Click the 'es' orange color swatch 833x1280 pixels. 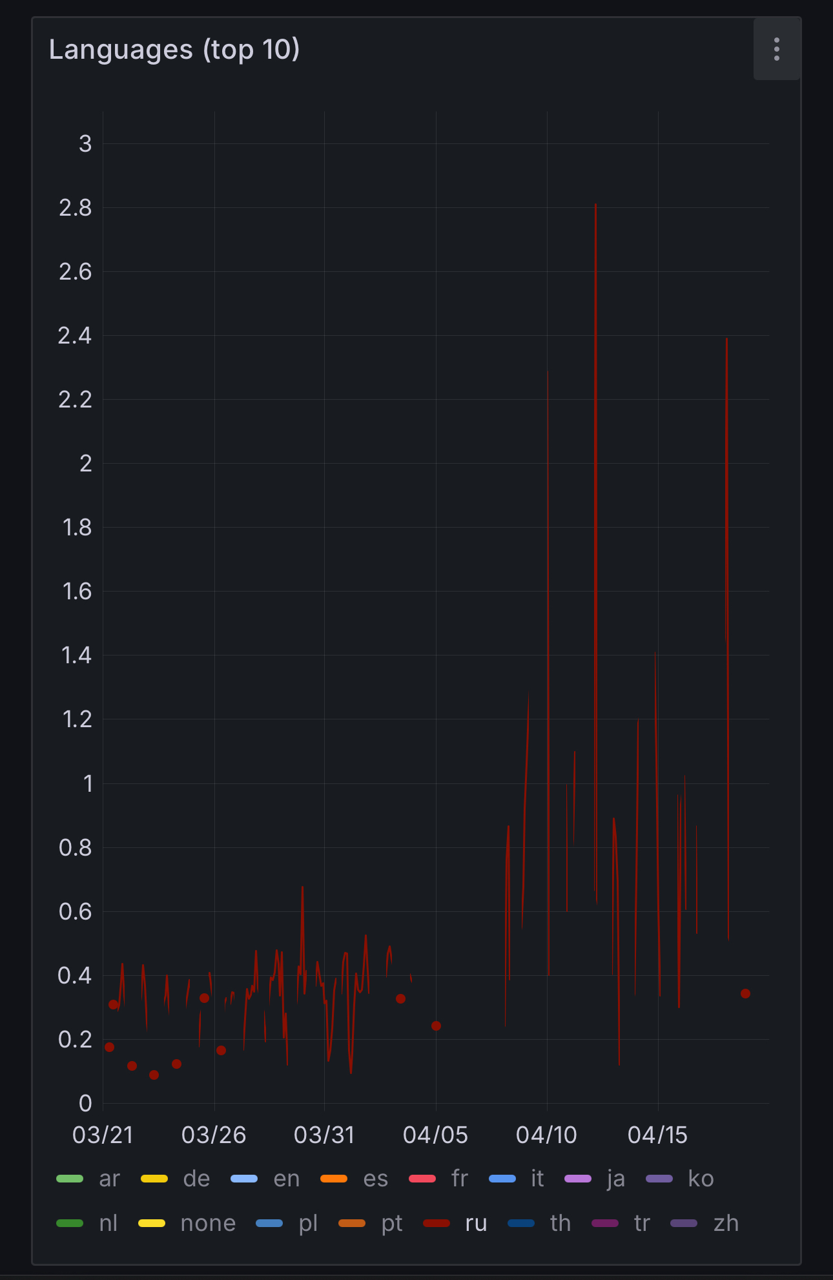(334, 1179)
